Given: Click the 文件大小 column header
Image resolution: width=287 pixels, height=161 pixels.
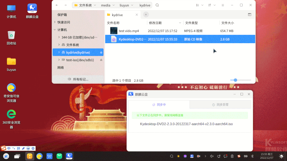Looking at the screenshot, I should (227, 23).
